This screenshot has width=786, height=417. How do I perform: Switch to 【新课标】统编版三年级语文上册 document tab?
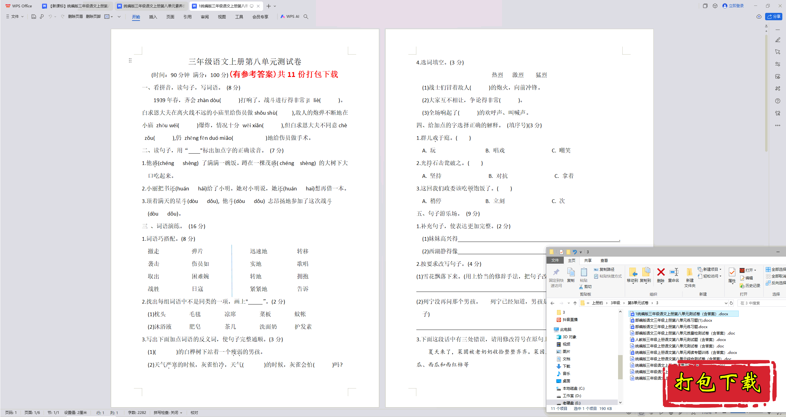pyautogui.click(x=76, y=6)
